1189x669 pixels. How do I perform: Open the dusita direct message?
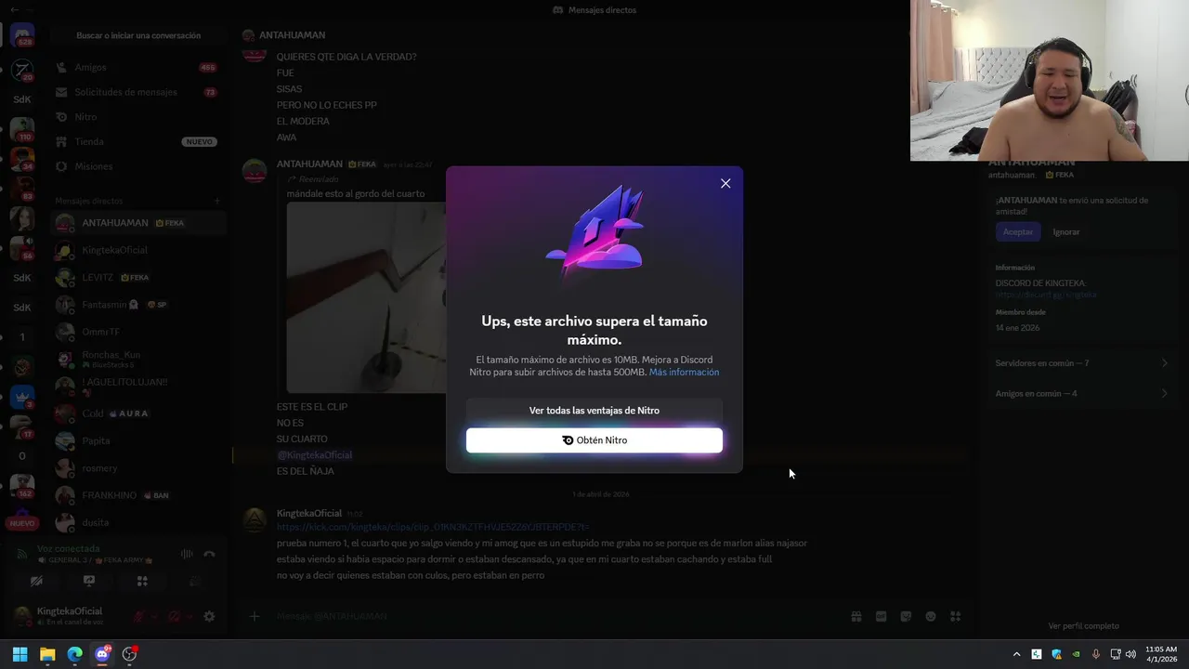(139, 522)
